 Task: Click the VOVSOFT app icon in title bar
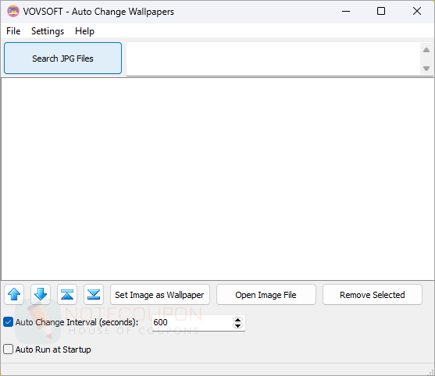point(13,12)
